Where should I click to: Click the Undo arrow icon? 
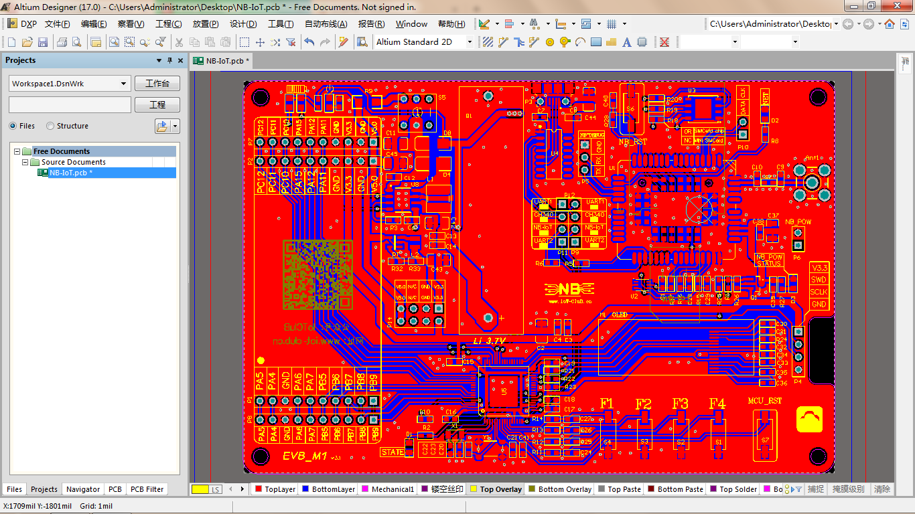pos(309,42)
